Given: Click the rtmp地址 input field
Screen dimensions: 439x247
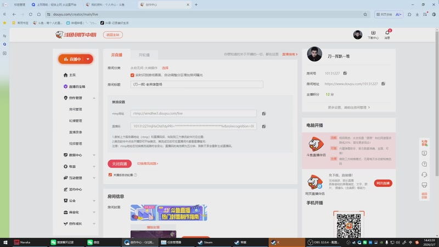Looking at the screenshot, I should pos(194,114).
